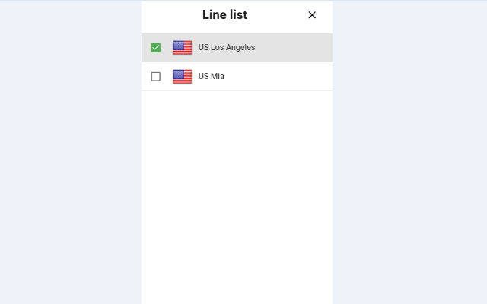
Task: Click the word List in the panel title
Action: (237, 15)
